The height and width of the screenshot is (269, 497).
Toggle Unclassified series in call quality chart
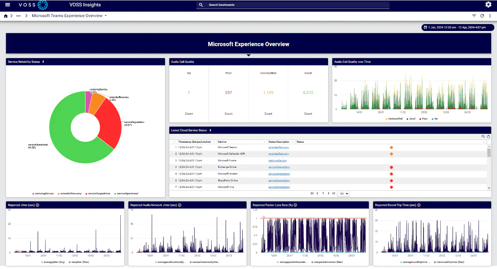click(395, 119)
